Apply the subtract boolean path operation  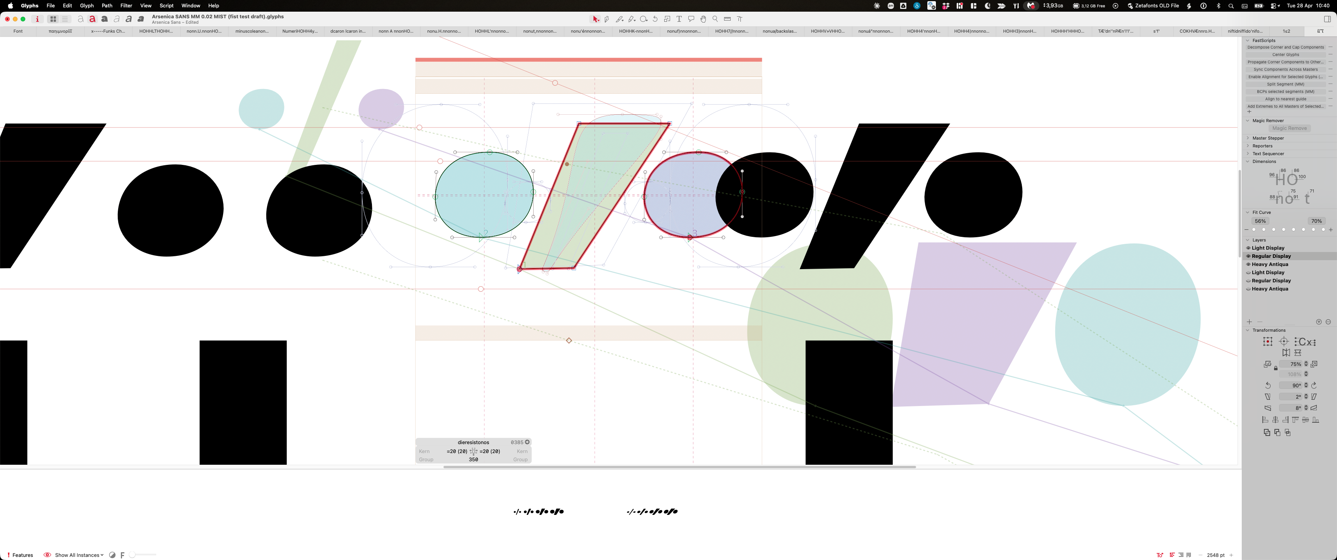click(x=1277, y=432)
